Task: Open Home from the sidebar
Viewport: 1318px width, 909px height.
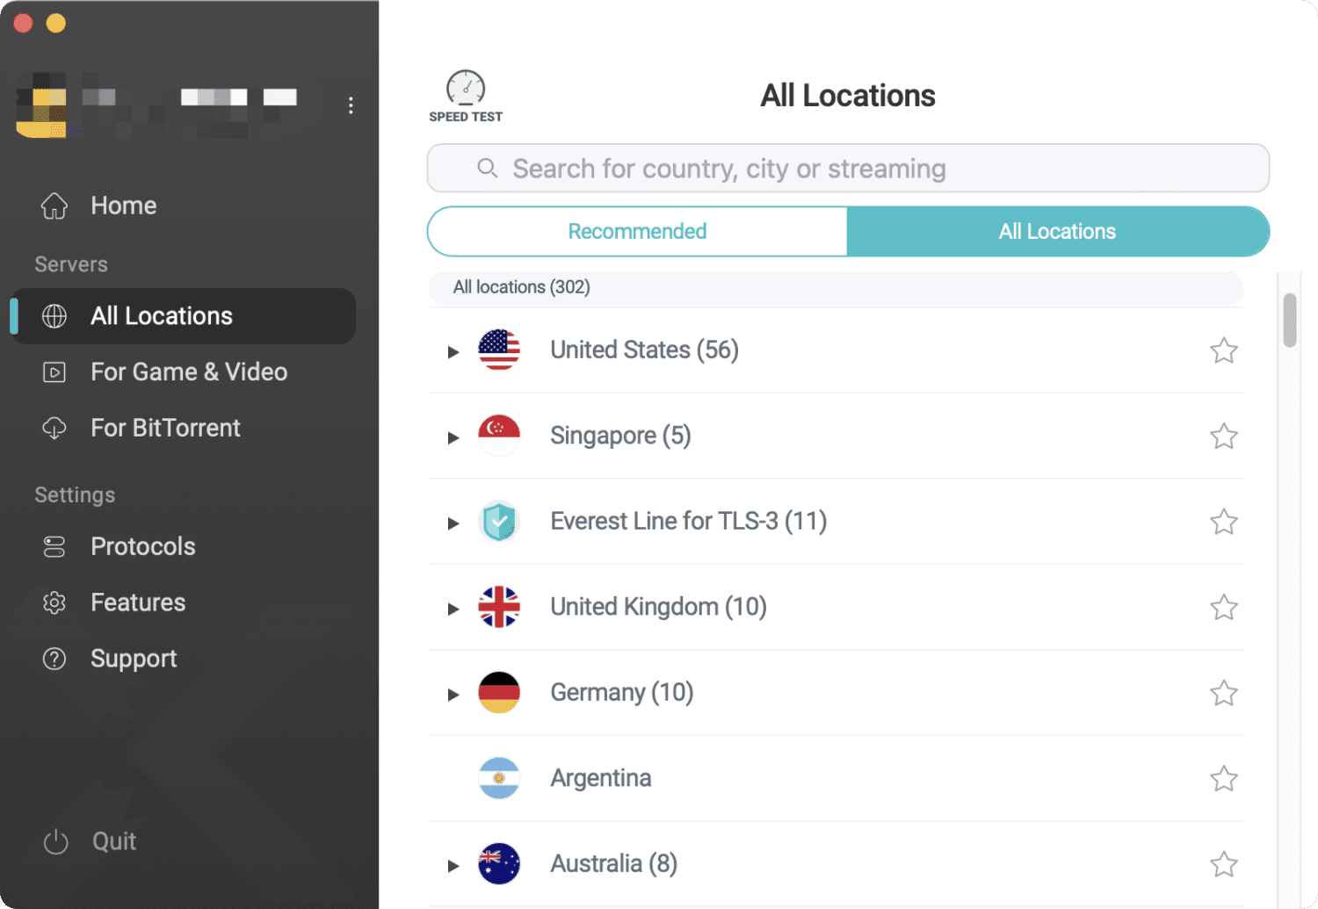Action: coord(123,206)
